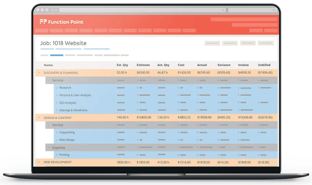
Task: Expand the Research row
Action: point(57,88)
